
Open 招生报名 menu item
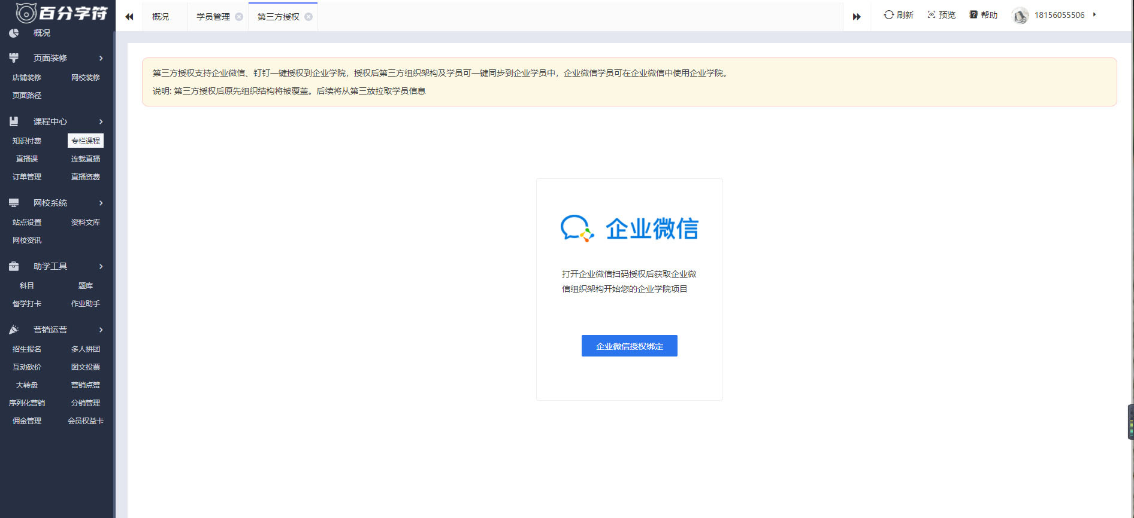(x=27, y=349)
